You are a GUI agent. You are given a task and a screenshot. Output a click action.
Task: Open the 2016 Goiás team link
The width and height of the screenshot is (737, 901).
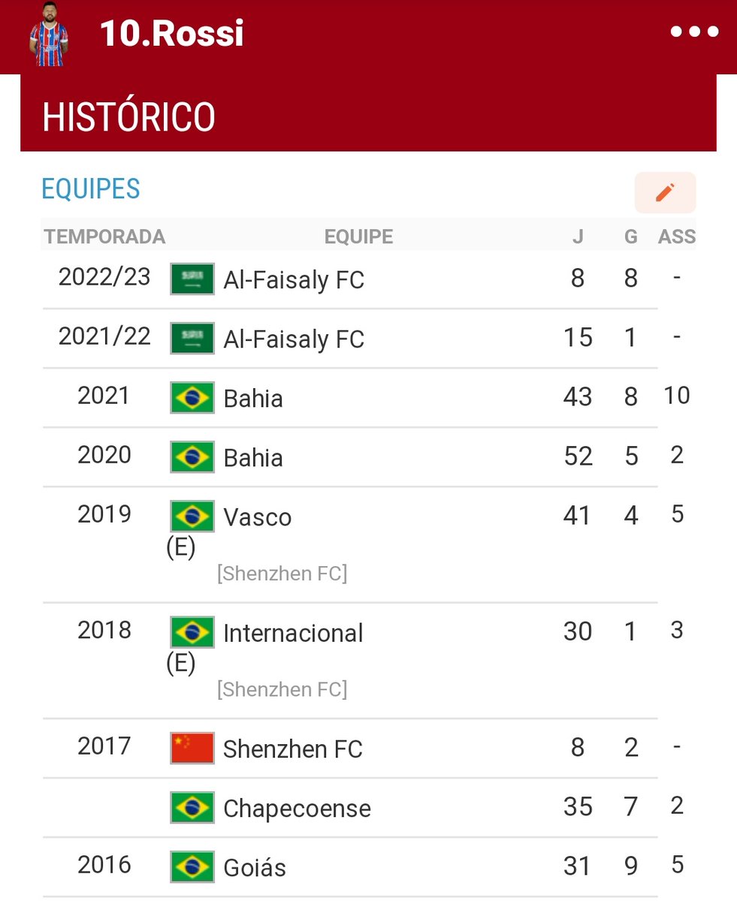click(255, 868)
